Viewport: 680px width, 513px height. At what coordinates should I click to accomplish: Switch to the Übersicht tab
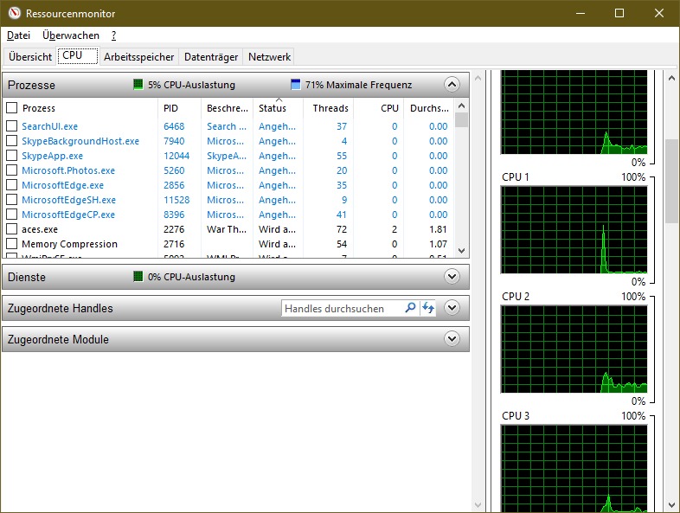coord(30,57)
